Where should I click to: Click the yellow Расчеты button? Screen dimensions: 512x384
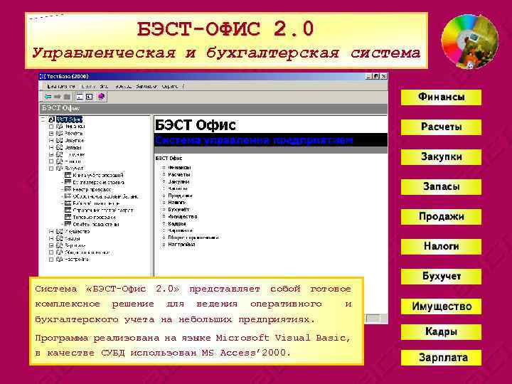[441, 127]
